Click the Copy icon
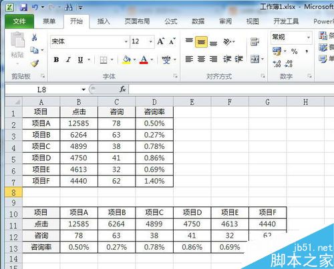Screen dimensions: 334x269 pyautogui.click(x=35, y=50)
